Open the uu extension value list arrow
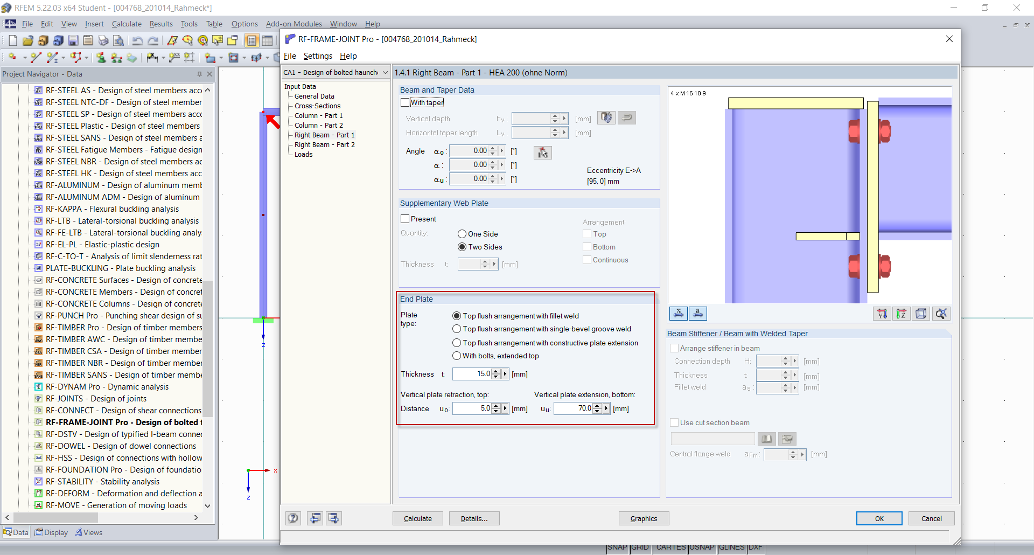The width and height of the screenshot is (1034, 555). click(606, 408)
